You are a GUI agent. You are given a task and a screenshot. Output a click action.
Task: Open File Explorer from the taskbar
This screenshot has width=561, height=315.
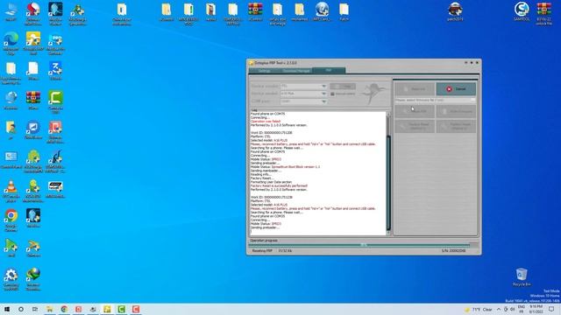[50, 309]
